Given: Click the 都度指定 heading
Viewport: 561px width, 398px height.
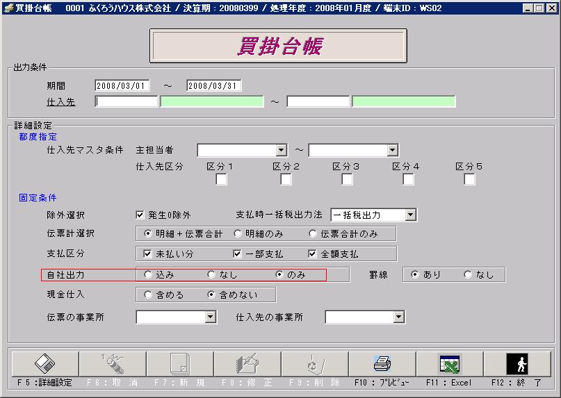Looking at the screenshot, I should click(x=38, y=137).
